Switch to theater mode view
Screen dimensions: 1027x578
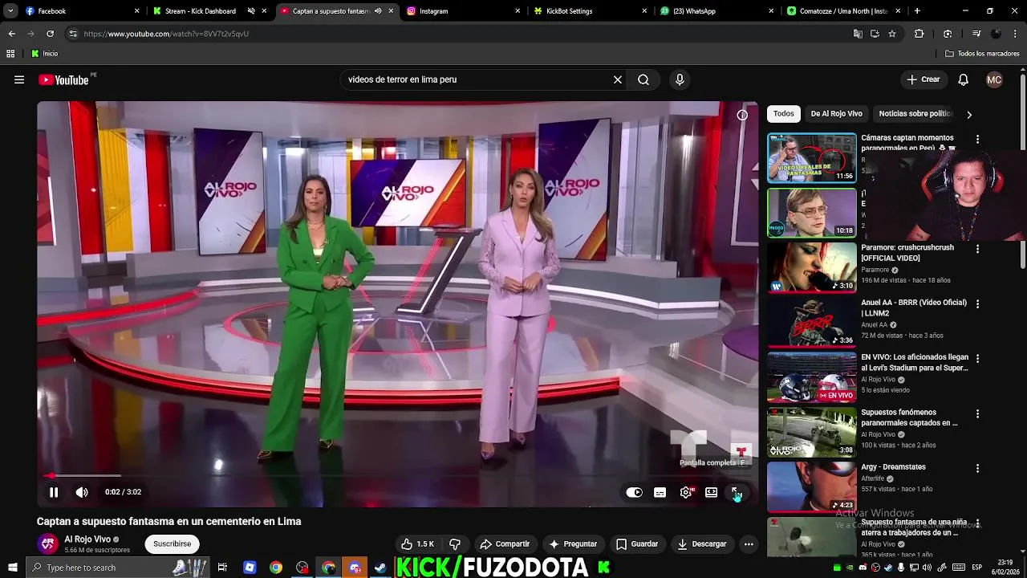[711, 492]
